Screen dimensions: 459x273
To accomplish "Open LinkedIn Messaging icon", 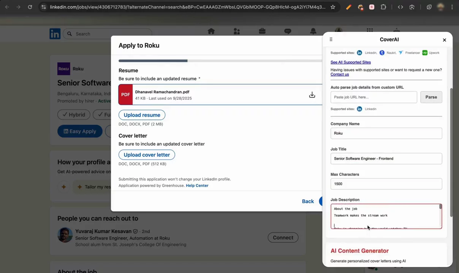I will [288, 31].
